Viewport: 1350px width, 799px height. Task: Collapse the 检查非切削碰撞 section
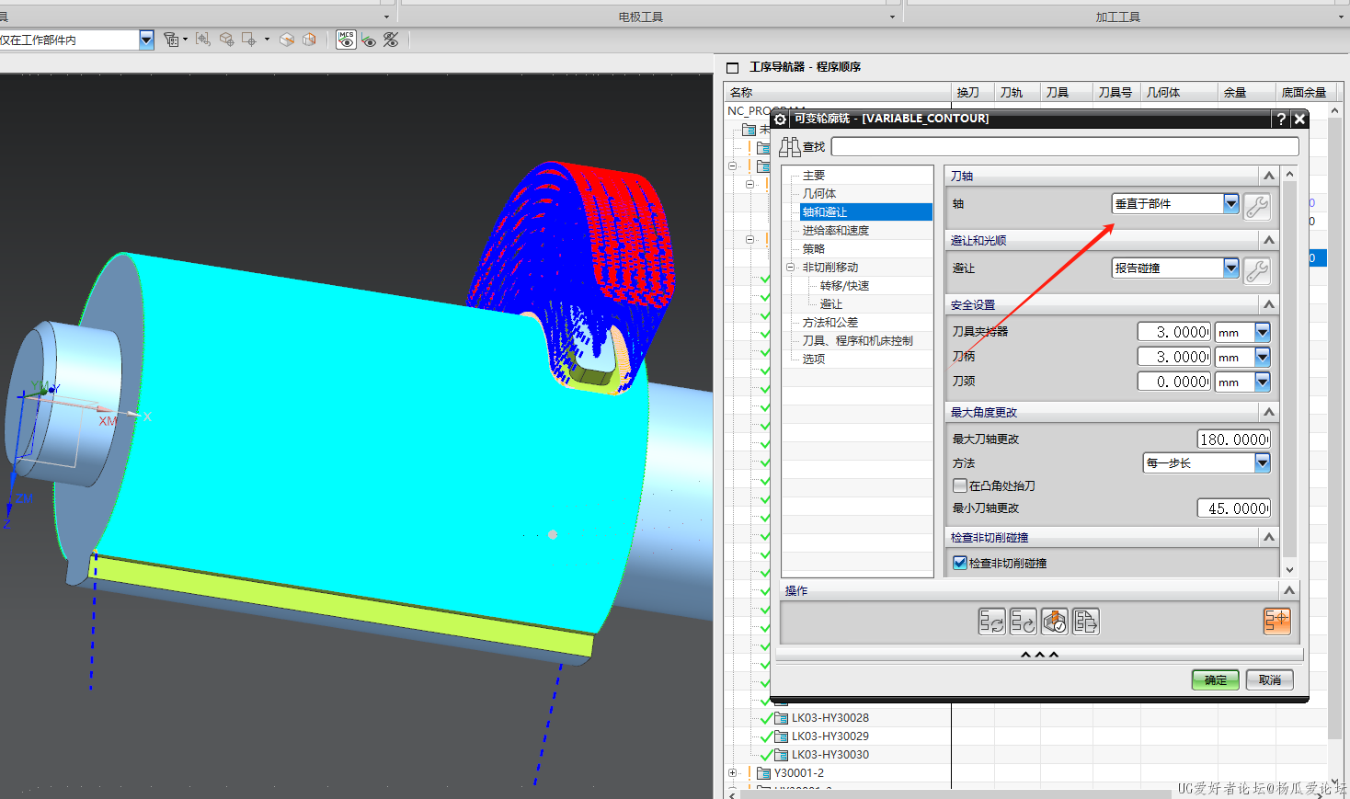coord(1269,537)
